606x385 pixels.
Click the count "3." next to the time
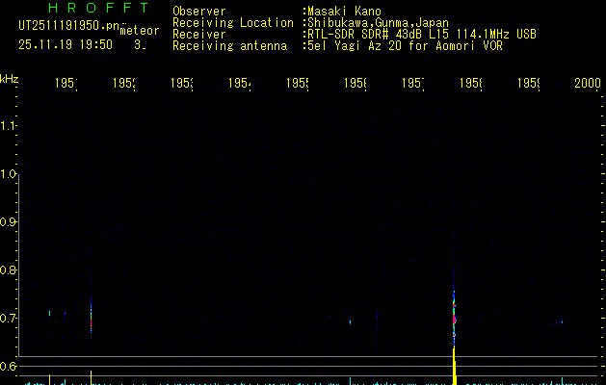point(140,45)
